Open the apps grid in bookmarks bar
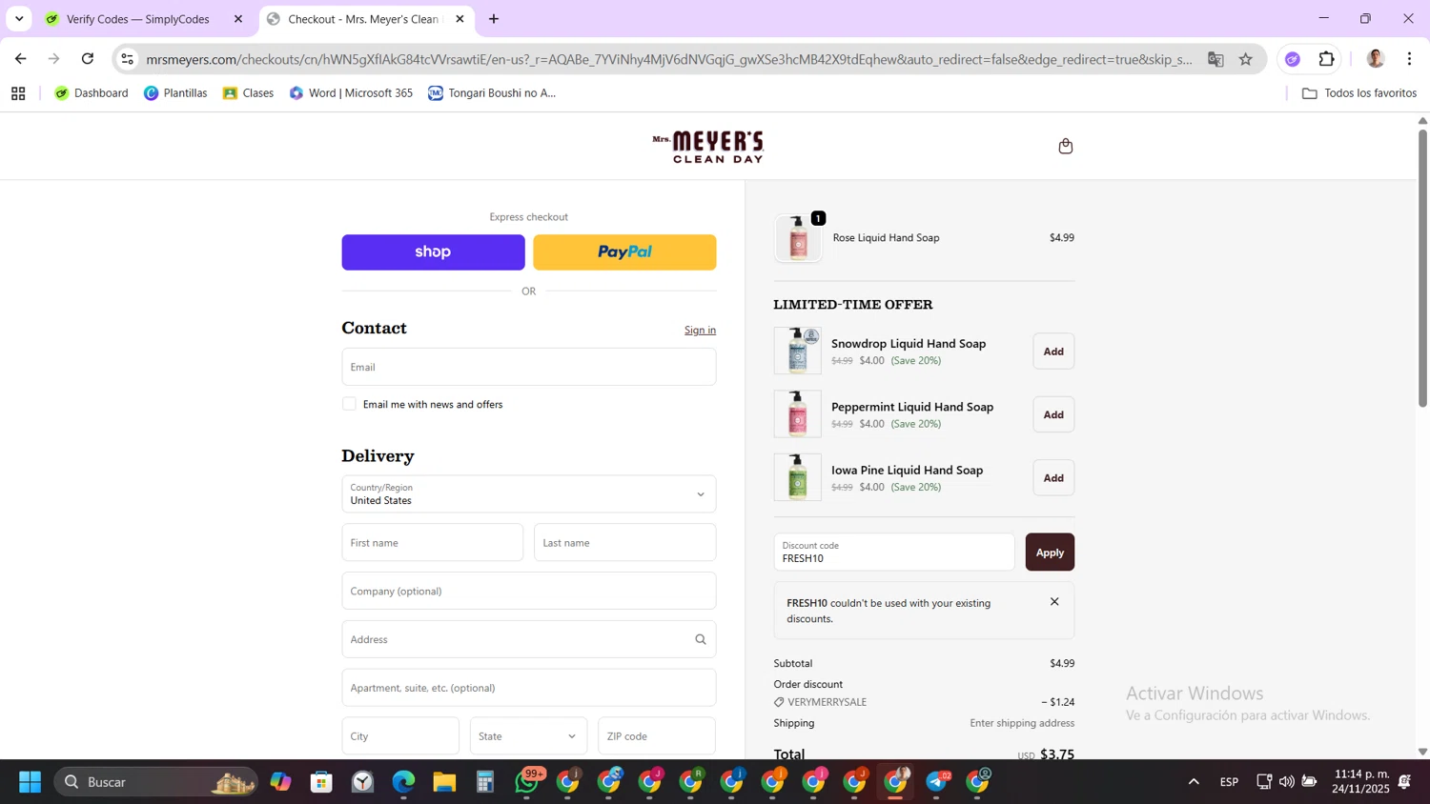The height and width of the screenshot is (804, 1430). [18, 93]
